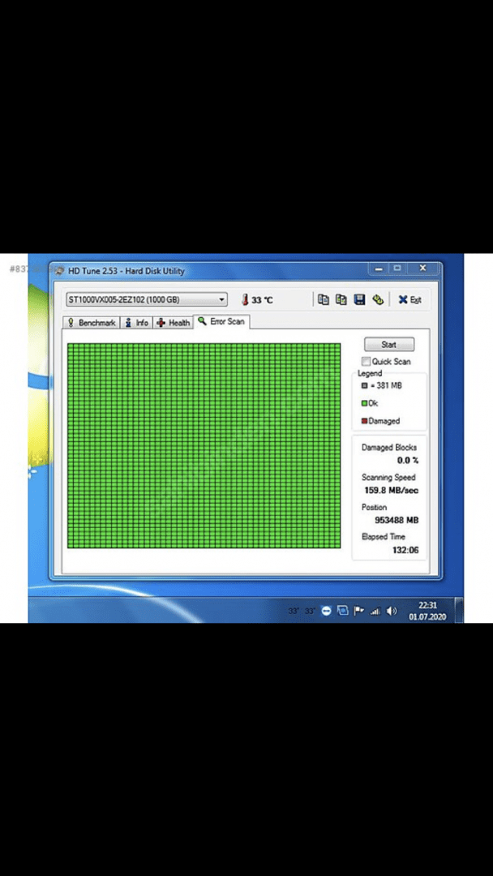Maximize the HD Tune window
493x876 pixels.
[x=397, y=268]
